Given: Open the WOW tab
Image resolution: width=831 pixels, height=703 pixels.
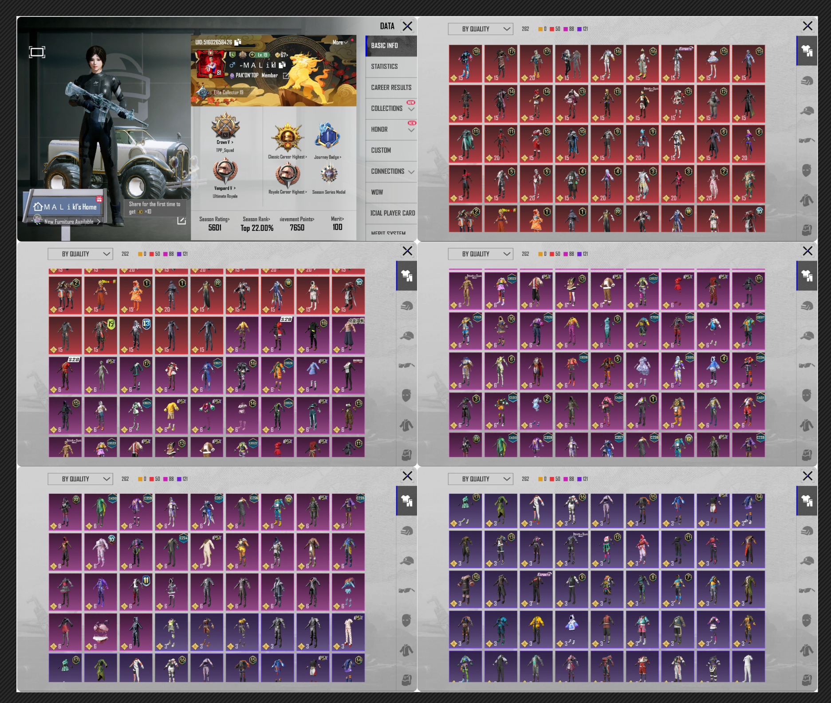Looking at the screenshot, I should (391, 192).
